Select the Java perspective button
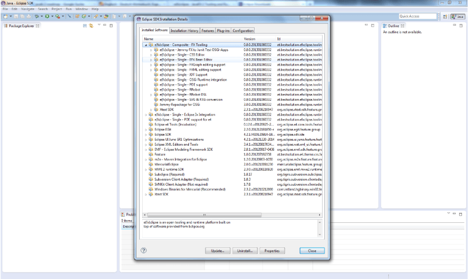The height and width of the screenshot is (279, 468). tap(458, 17)
